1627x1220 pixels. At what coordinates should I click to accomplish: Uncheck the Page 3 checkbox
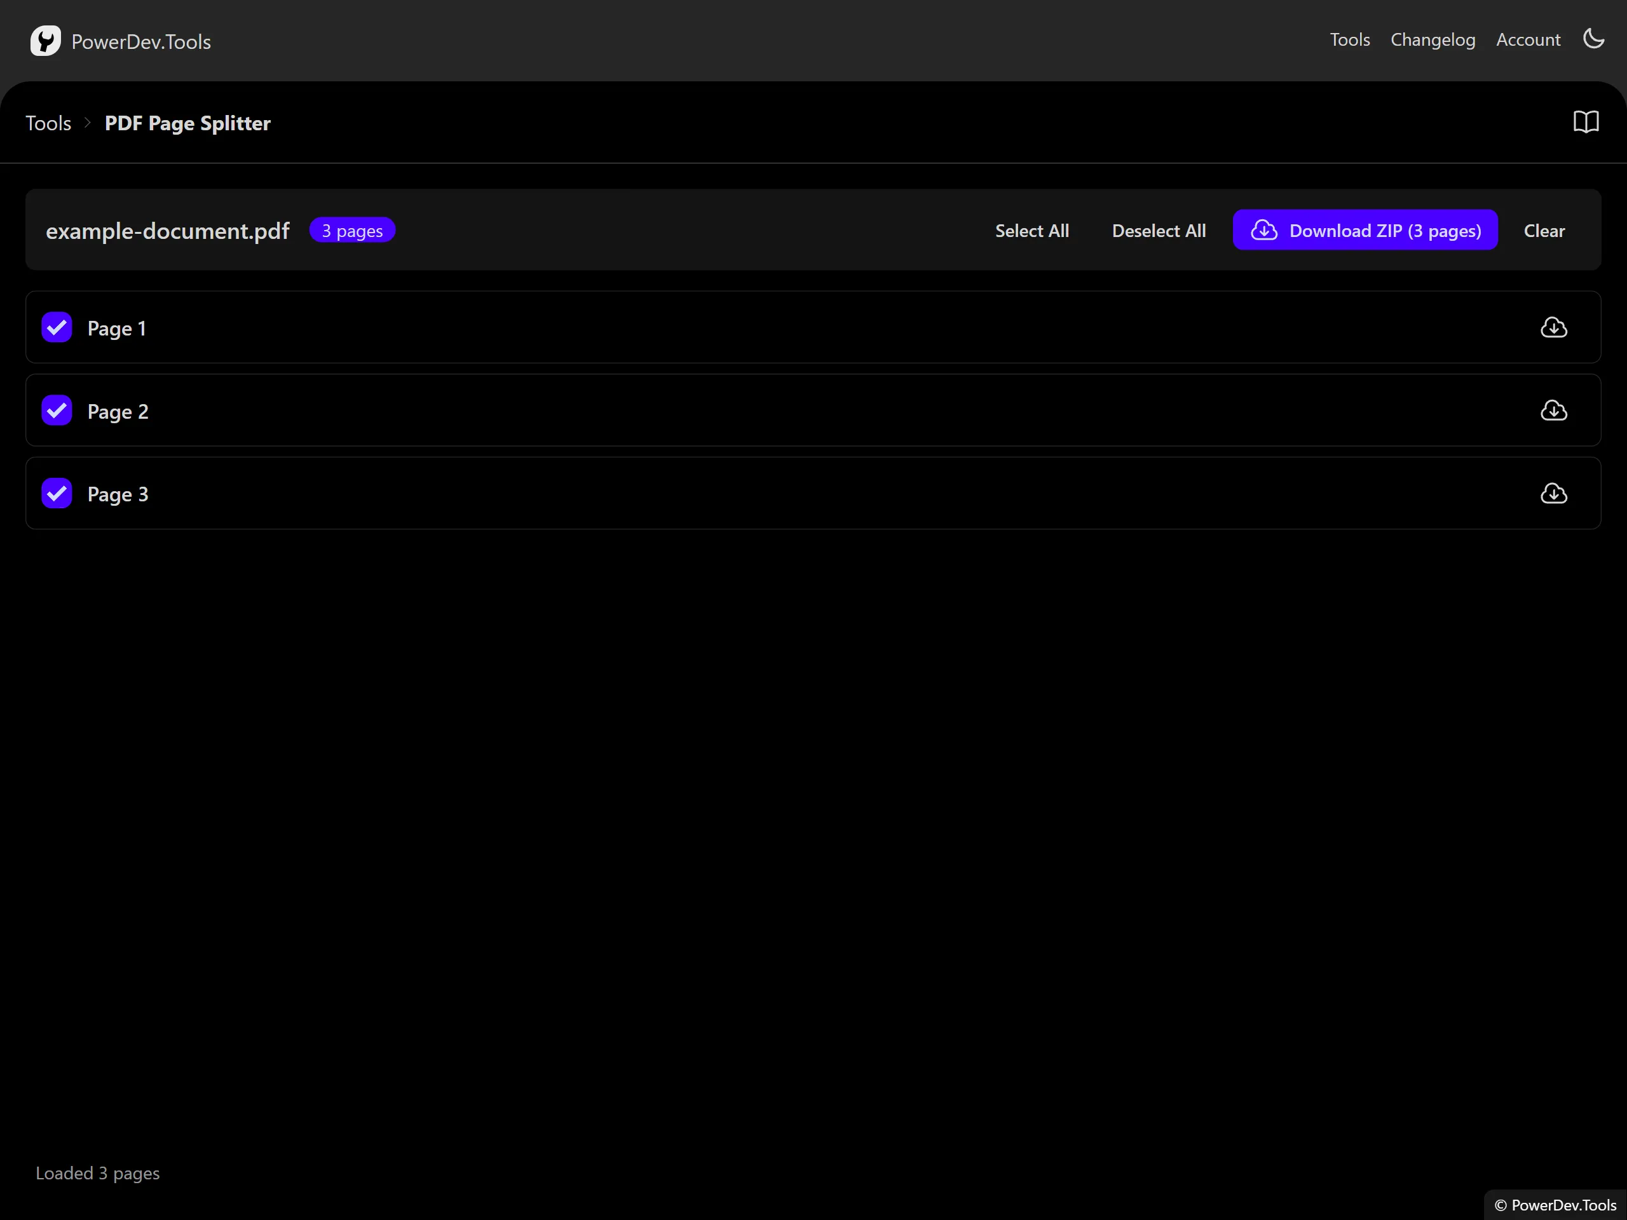[x=56, y=492]
